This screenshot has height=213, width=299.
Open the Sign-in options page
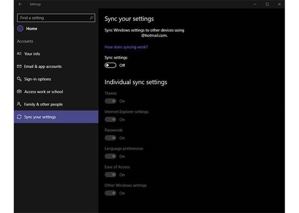coord(38,79)
